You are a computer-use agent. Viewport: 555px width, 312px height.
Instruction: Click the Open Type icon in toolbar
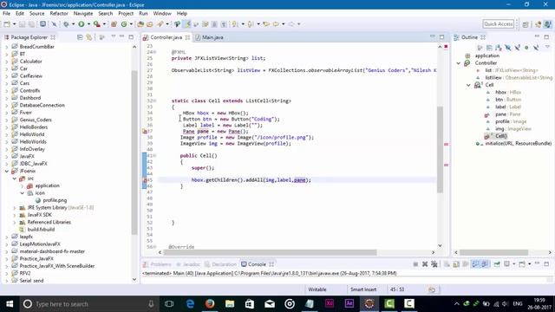140,24
